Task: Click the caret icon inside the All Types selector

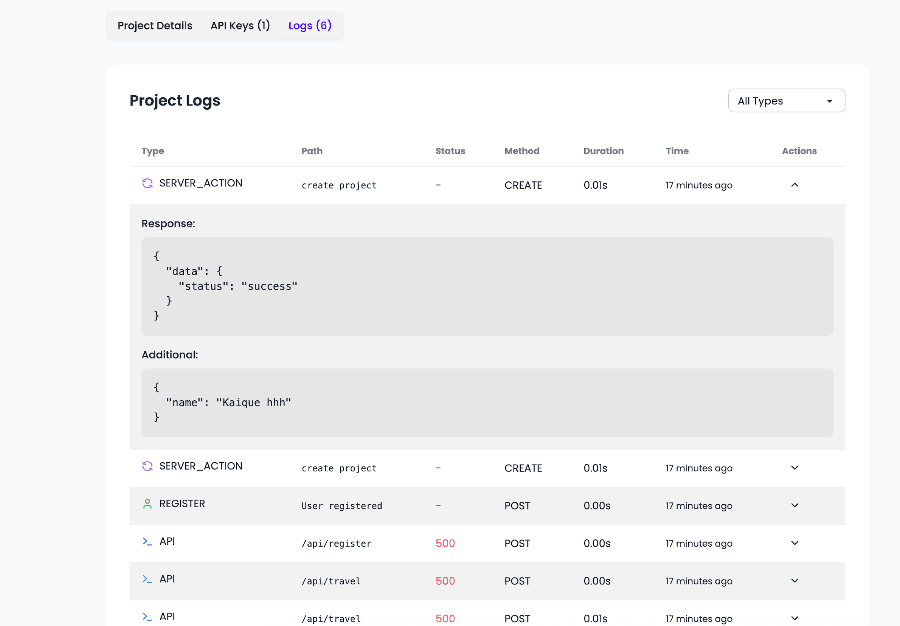Action: click(829, 101)
